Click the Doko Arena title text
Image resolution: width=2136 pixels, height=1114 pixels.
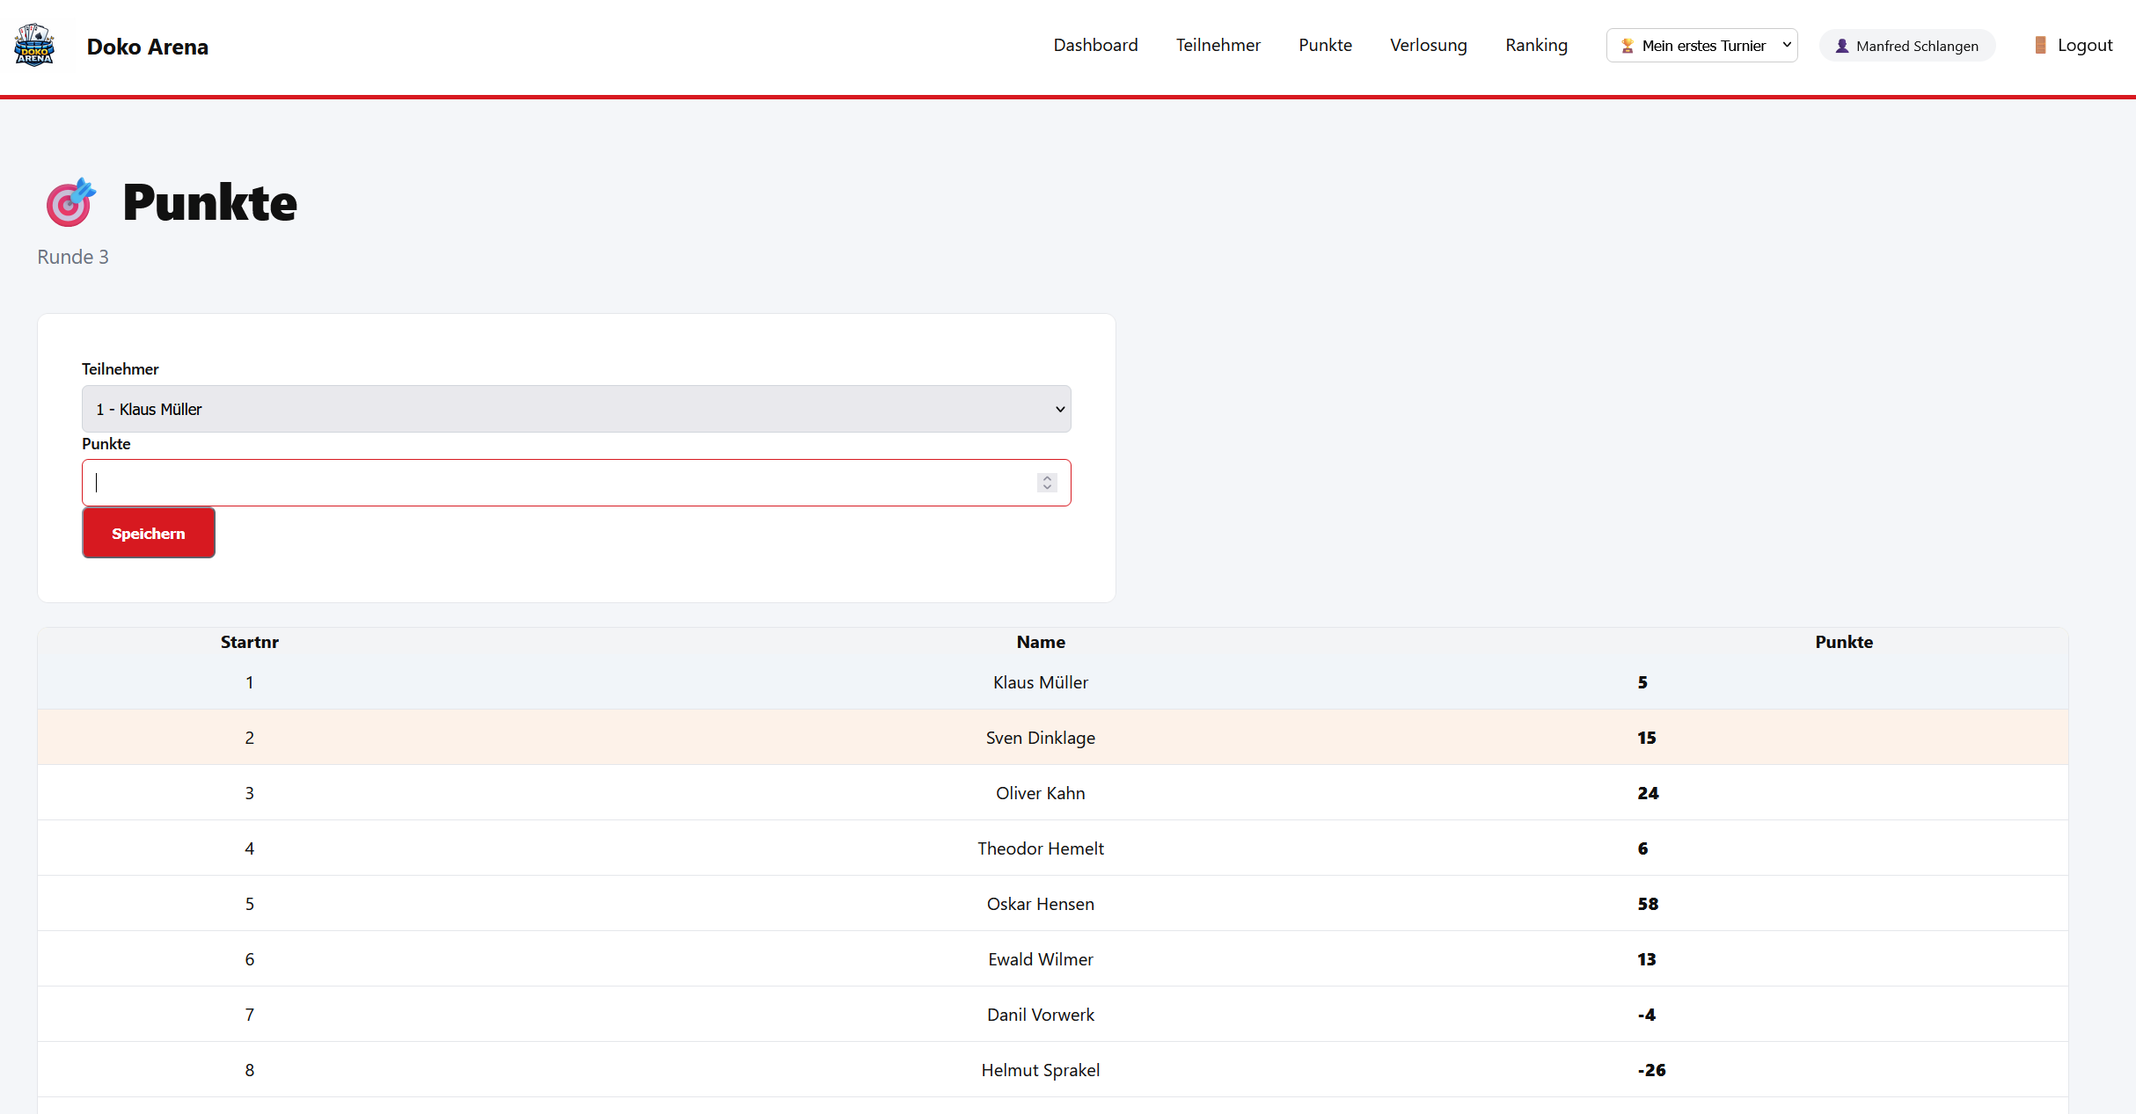pos(147,47)
